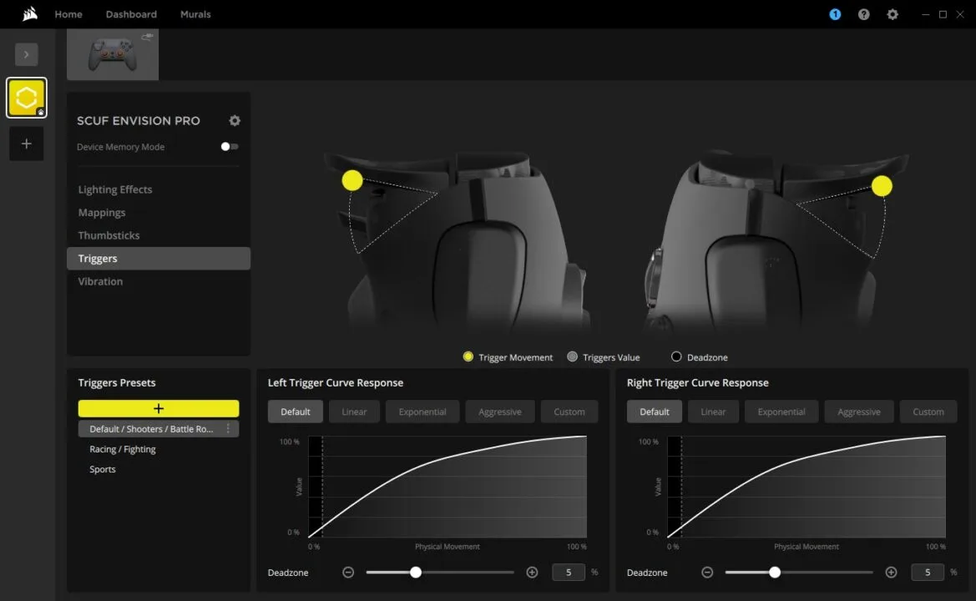Click the right trigger deadzone value field
The image size is (976, 601).
click(x=927, y=573)
